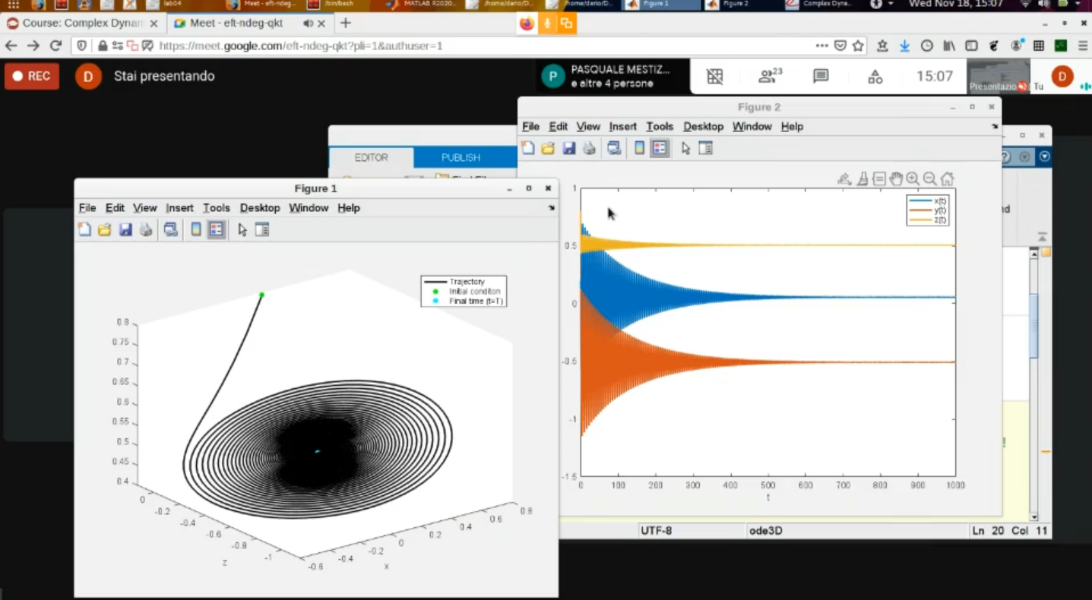Click Zoom Out magnifier in Figure 2
This screenshot has height=600, width=1092.
tap(929, 179)
